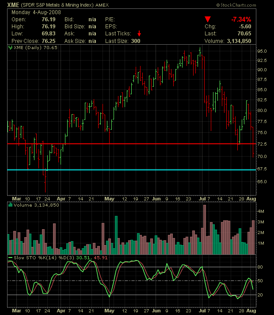Image resolution: width=274 pixels, height=315 pixels.
Task: Click the P/E: label
Action: [x=110, y=19]
